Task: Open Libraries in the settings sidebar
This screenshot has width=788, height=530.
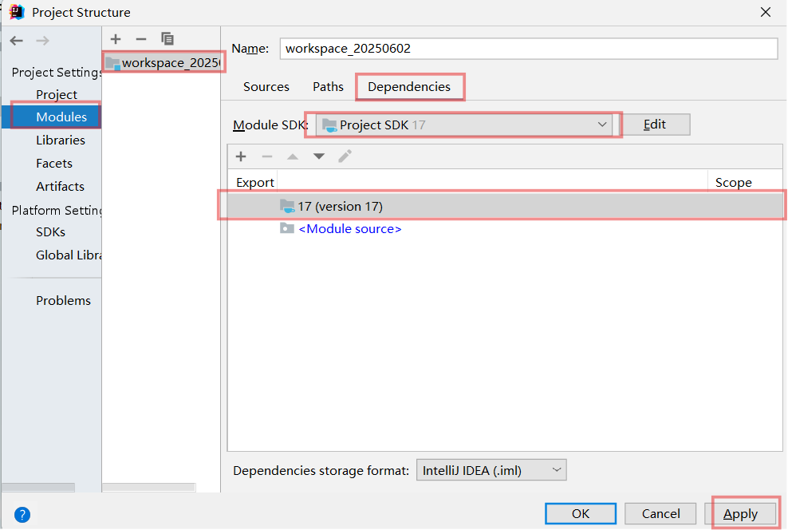Action: point(61,140)
